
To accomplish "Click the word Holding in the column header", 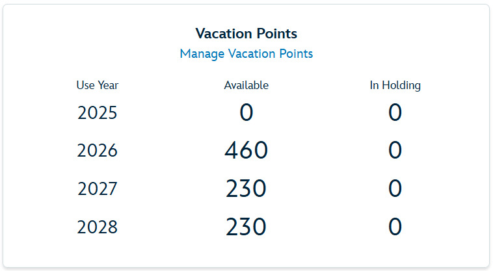I will (x=401, y=85).
